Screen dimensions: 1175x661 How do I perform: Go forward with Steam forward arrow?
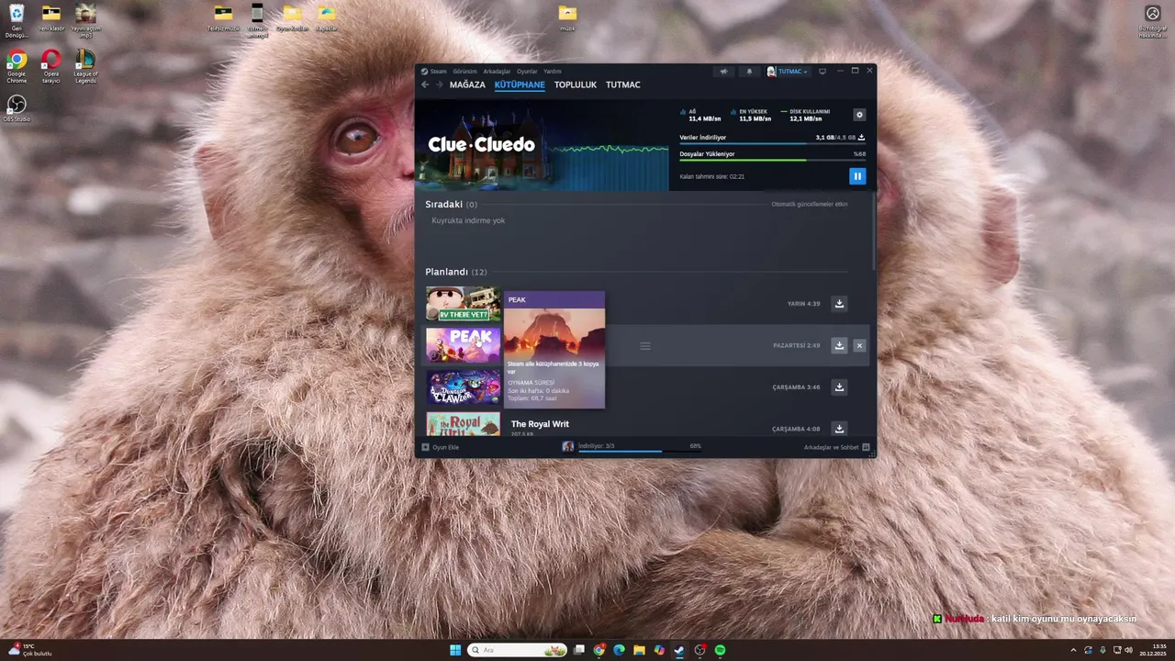coord(439,84)
